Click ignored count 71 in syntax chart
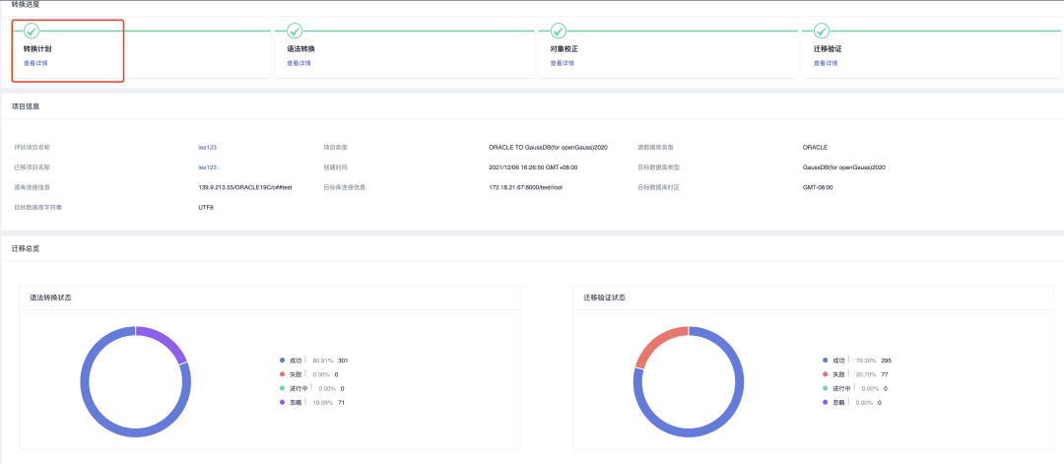The height and width of the screenshot is (464, 1064). click(341, 403)
